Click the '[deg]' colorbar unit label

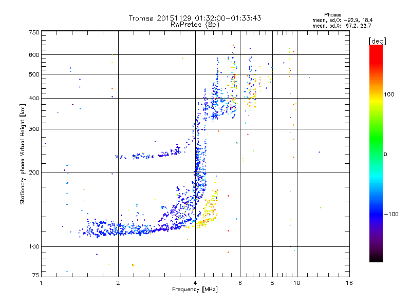(377, 41)
